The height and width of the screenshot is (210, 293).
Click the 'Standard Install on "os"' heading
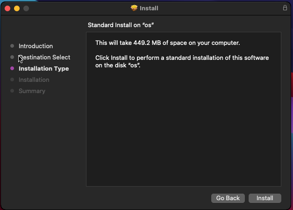click(x=121, y=25)
